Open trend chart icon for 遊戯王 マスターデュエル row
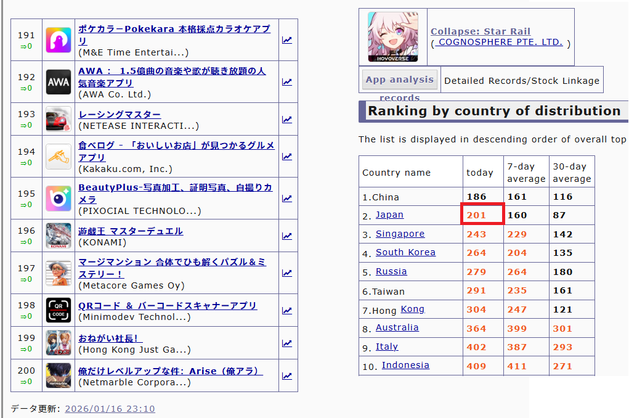The image size is (629, 418). coord(287,236)
